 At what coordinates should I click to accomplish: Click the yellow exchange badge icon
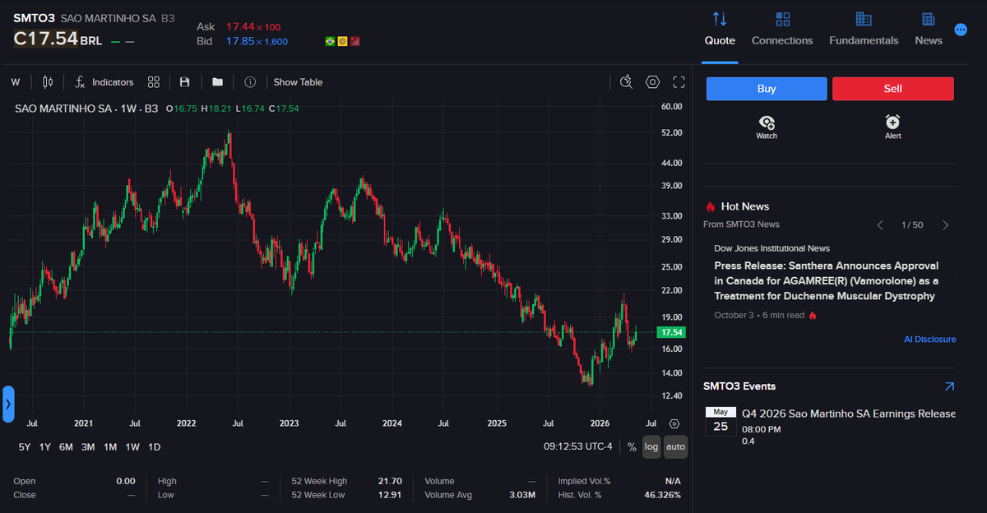click(x=343, y=41)
